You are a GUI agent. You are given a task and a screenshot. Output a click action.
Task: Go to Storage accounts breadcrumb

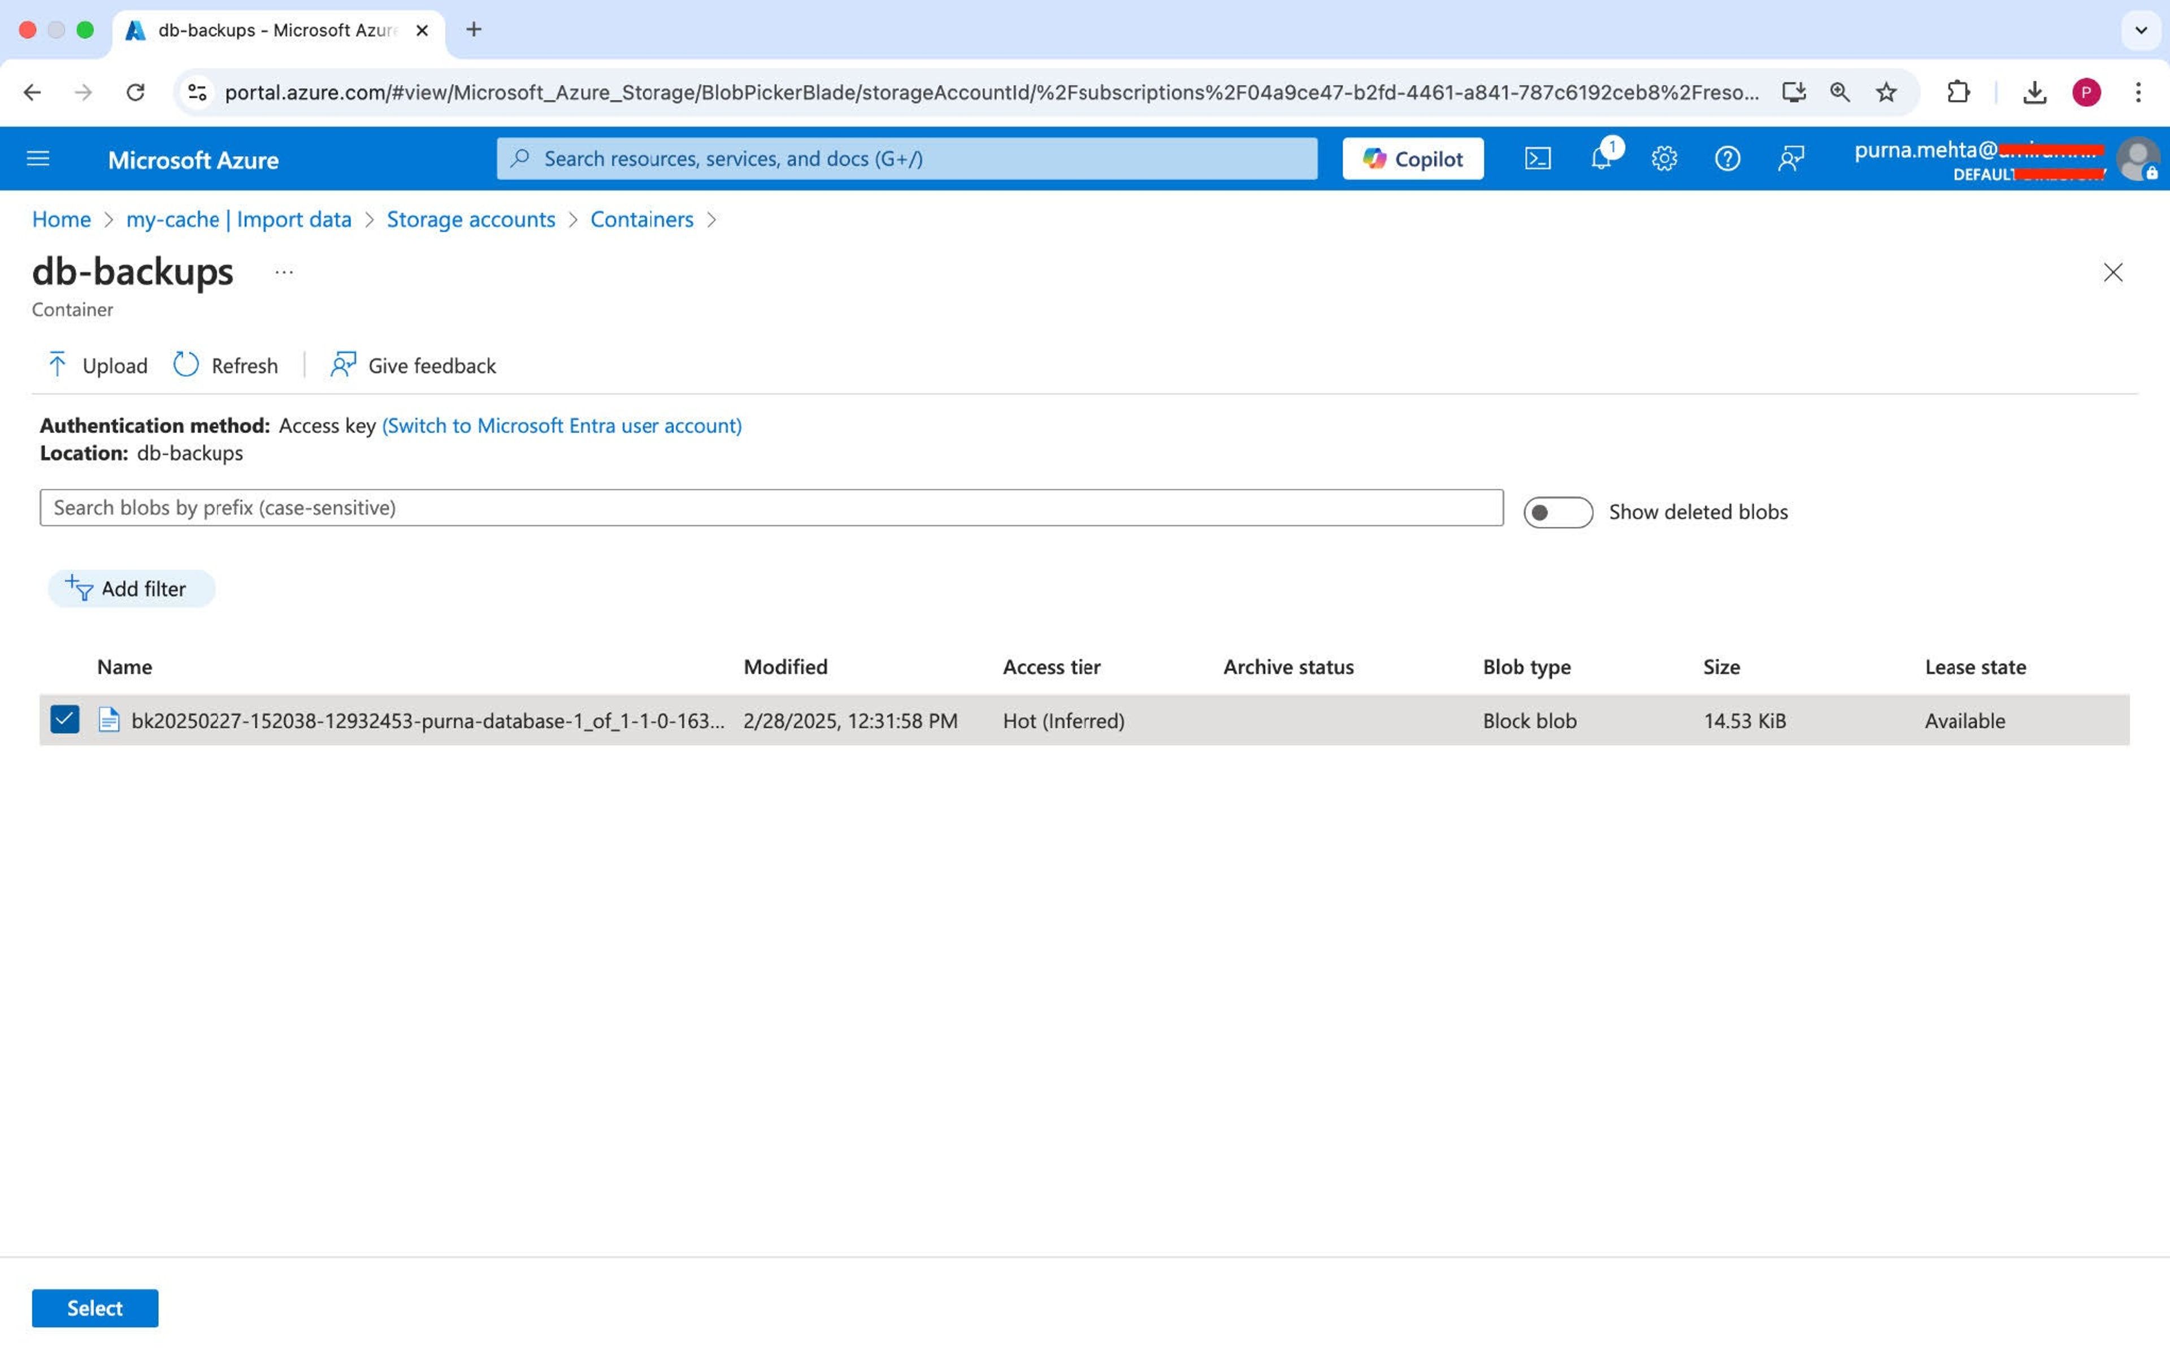(471, 219)
